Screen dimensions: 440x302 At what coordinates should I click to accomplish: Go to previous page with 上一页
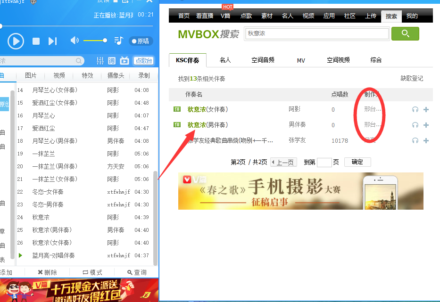283,162
